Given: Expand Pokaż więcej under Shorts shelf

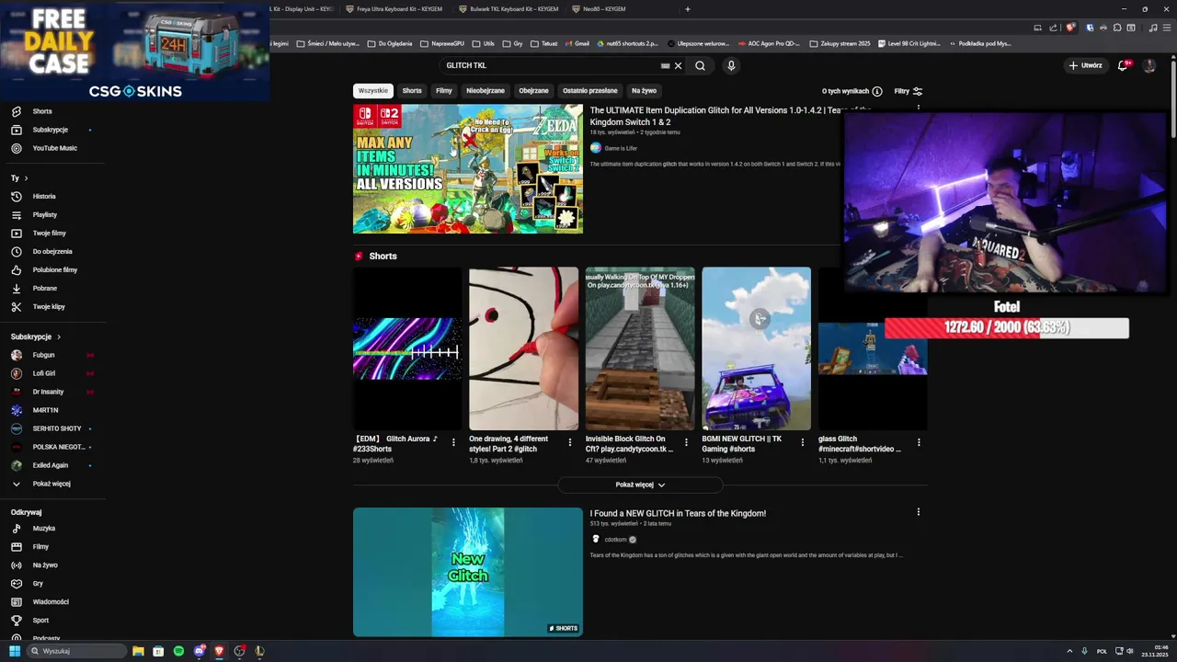Looking at the screenshot, I should click(640, 485).
